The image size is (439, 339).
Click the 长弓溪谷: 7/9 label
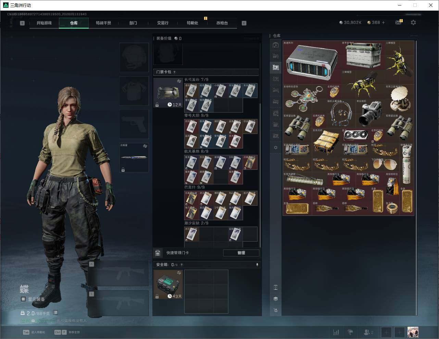(x=196, y=80)
